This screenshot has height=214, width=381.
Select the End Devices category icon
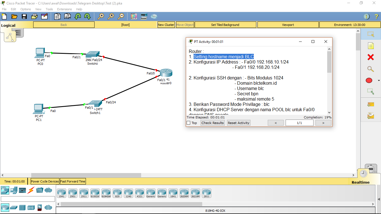(x=13, y=191)
